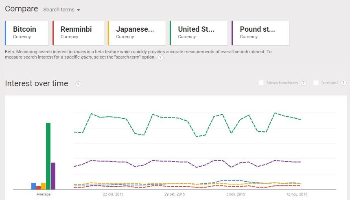Select the Japanese yen term card
The width and height of the screenshot is (350, 200).
136,33
